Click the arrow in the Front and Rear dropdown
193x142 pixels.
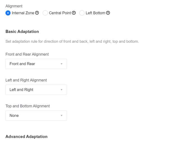[x=61, y=64]
